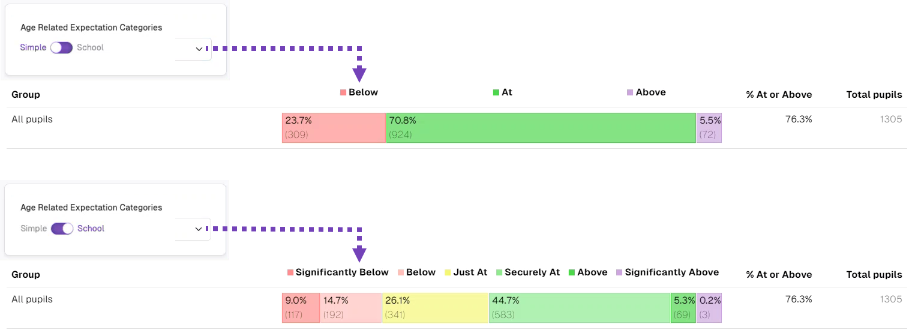921x333 pixels.
Task: Toggle the lower Simple/School category switch
Action: pos(62,229)
